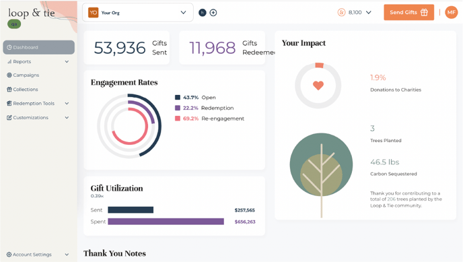Open the Your Org selector dropdown
463x262 pixels.
(x=138, y=12)
